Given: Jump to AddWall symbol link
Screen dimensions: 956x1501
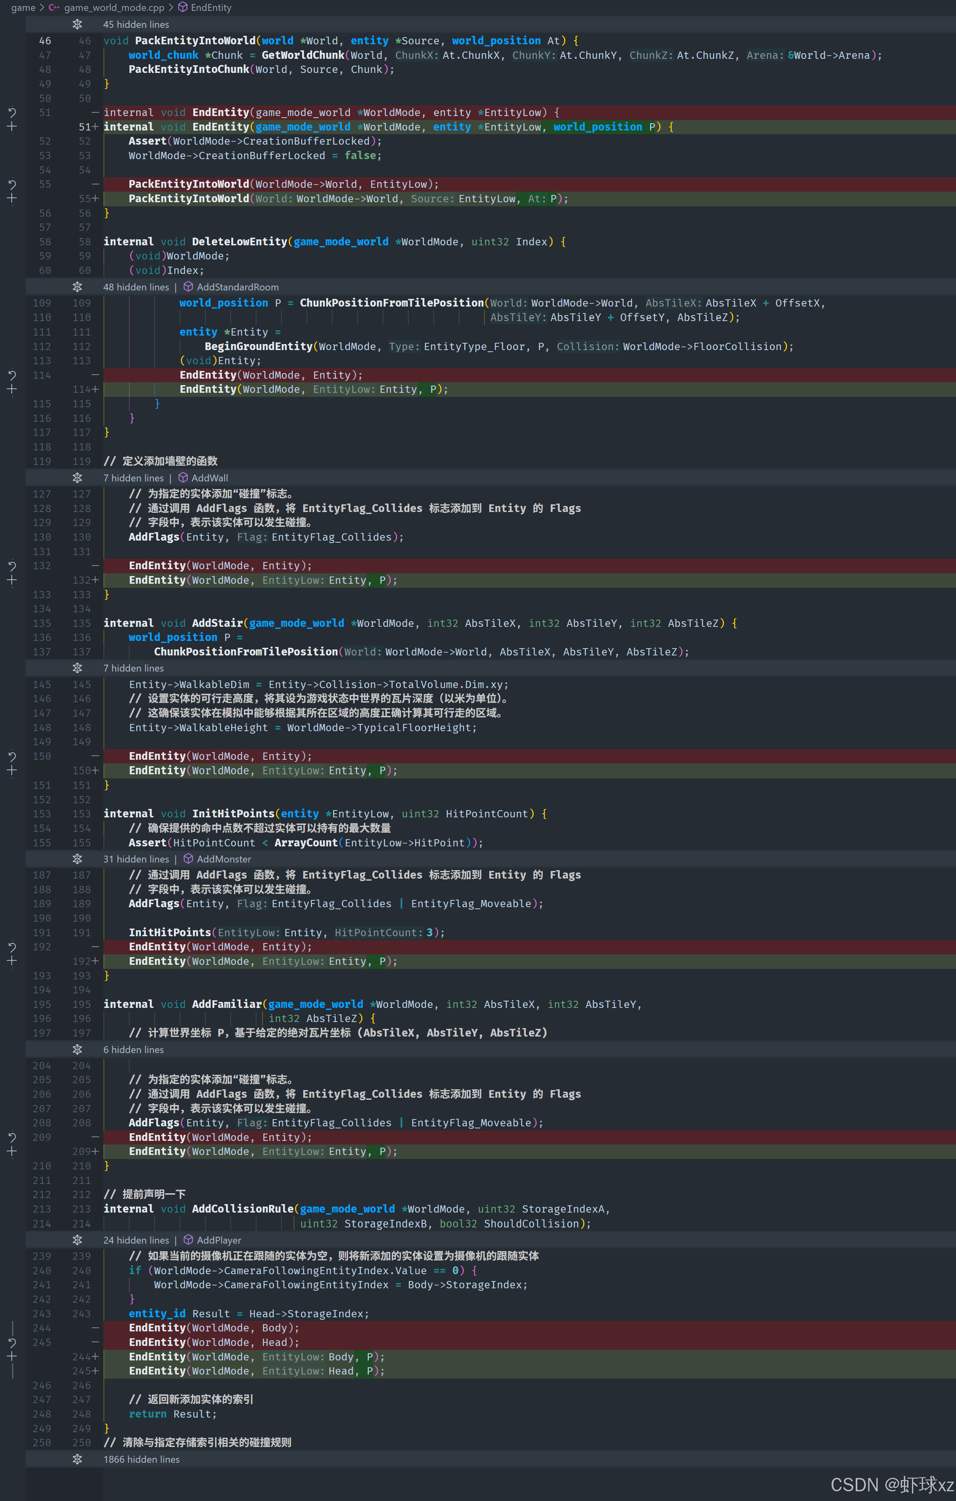Looking at the screenshot, I should tap(209, 478).
